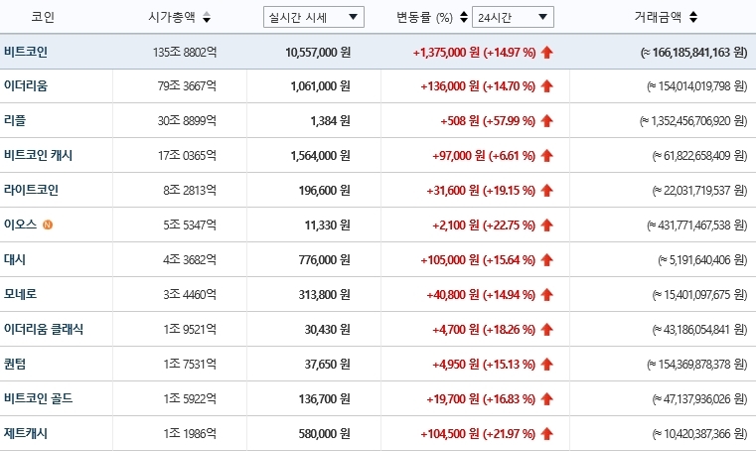Click the market cap 135조 8802억
Image resolution: width=756 pixels, height=451 pixels.
click(185, 52)
